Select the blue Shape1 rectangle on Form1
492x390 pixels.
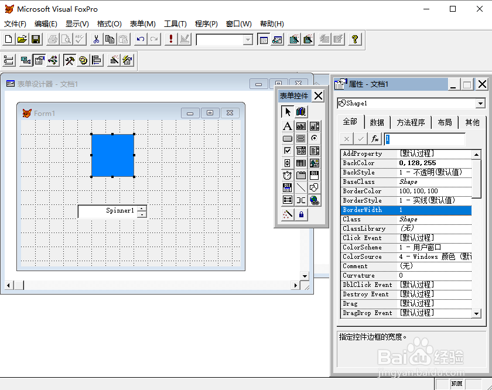coord(112,155)
